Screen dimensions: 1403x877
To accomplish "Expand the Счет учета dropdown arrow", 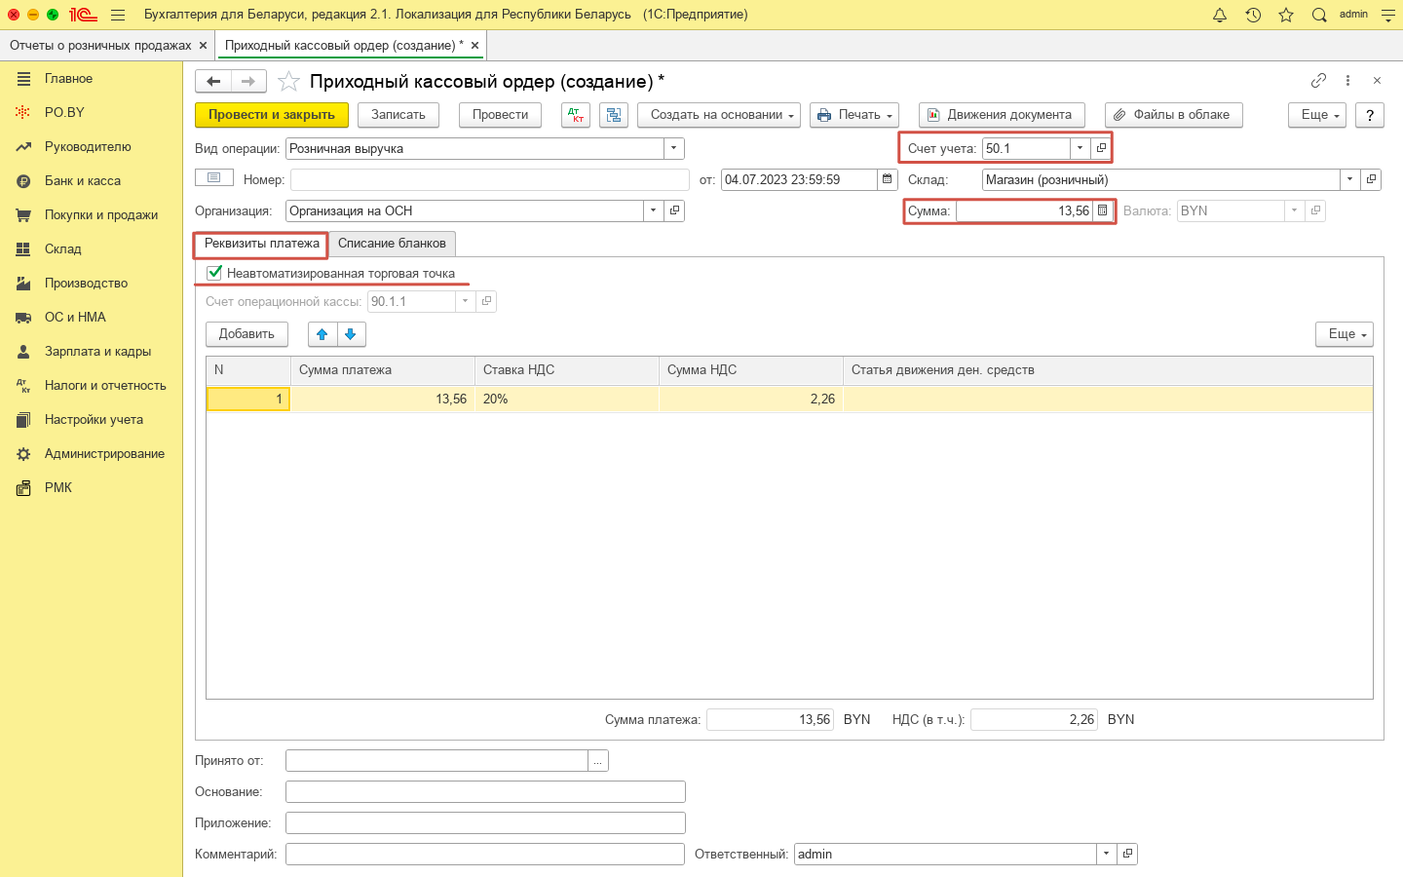I will coord(1080,148).
